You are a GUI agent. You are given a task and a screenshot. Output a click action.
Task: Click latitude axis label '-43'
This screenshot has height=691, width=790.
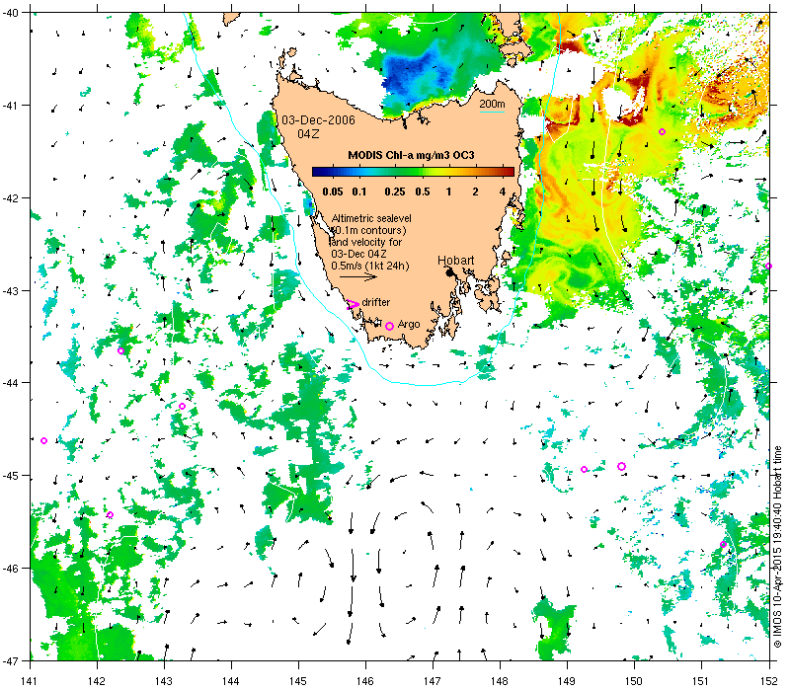coord(11,290)
